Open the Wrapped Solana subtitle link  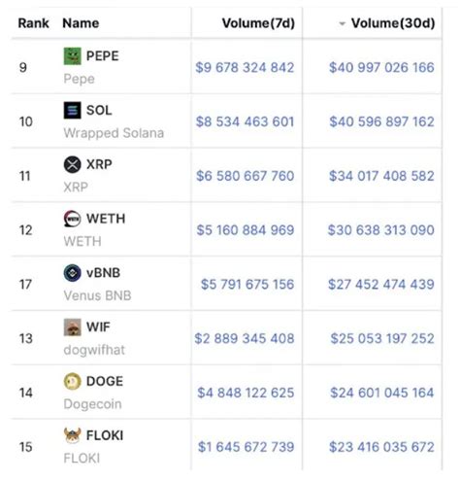[114, 133]
